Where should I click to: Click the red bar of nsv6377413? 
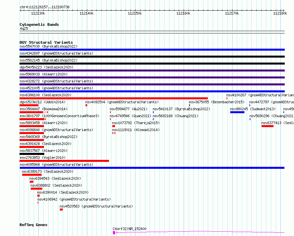[x=268, y=126]
